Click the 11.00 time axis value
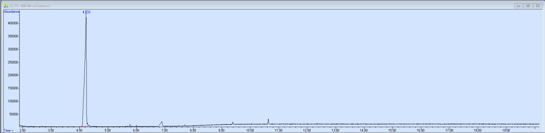 278,131
